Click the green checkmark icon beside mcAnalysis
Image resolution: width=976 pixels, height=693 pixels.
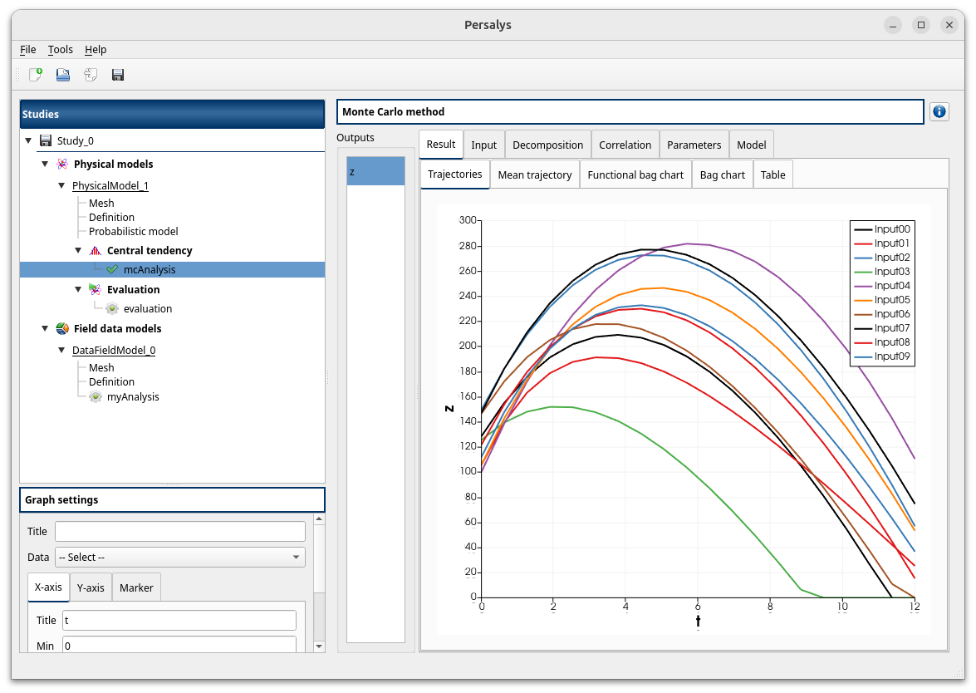pos(112,270)
